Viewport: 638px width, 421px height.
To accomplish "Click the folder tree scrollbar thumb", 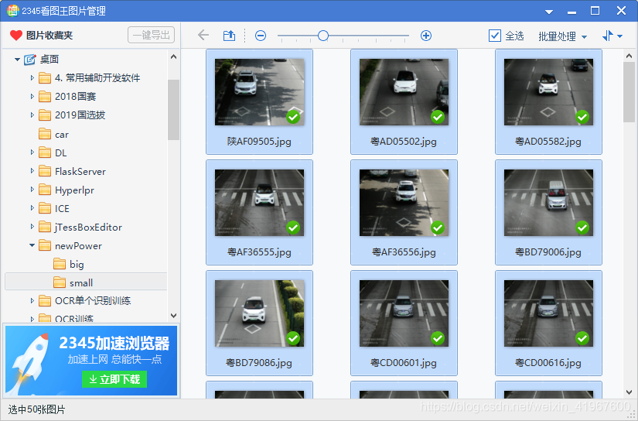I will click(173, 110).
